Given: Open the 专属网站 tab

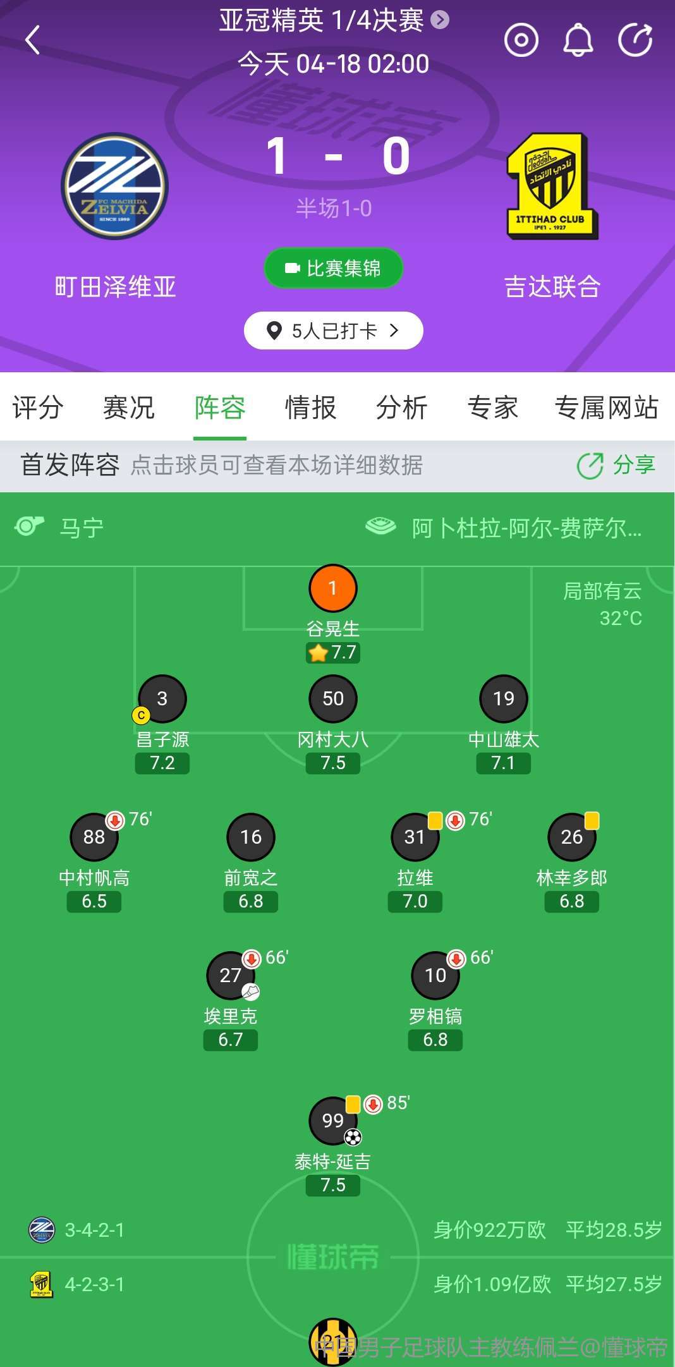Looking at the screenshot, I should point(606,408).
